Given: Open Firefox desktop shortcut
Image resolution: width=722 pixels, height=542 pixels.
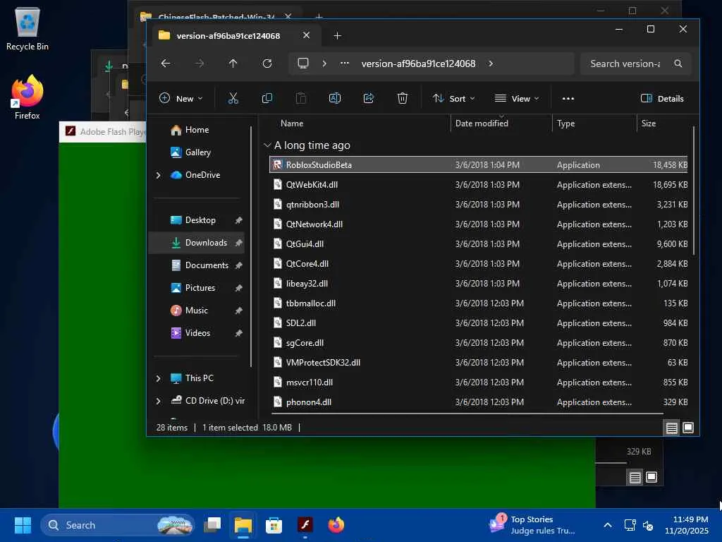Looking at the screenshot, I should [27, 97].
